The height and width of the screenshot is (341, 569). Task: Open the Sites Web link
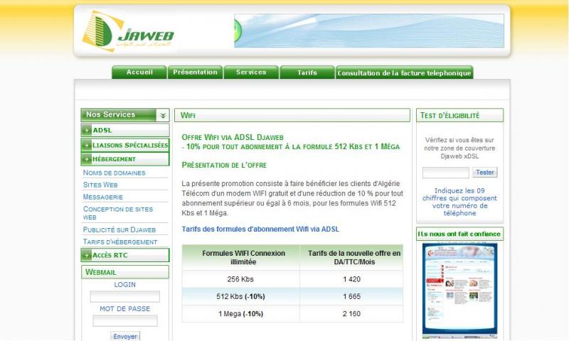click(100, 185)
